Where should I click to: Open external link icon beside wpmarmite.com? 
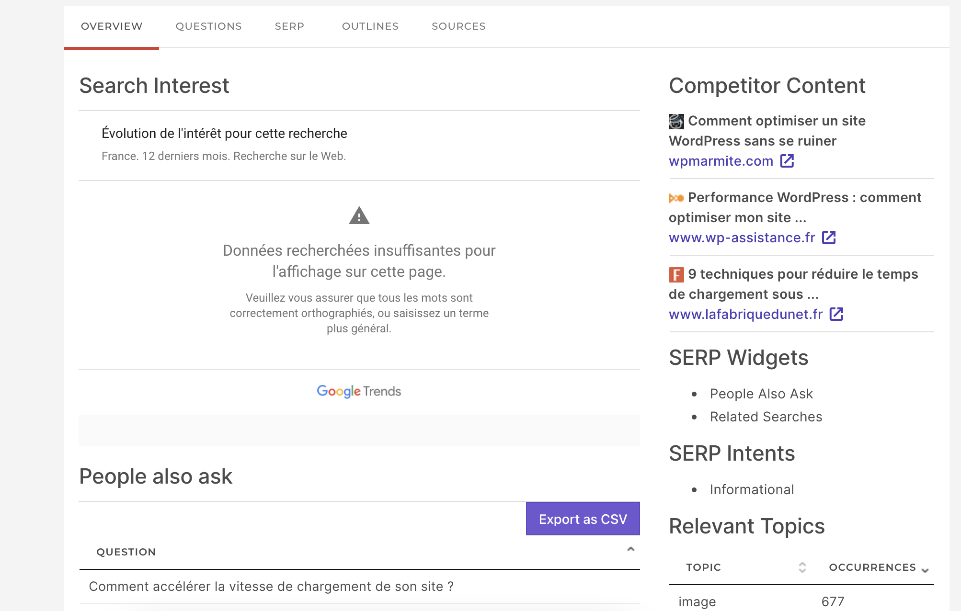(x=787, y=161)
